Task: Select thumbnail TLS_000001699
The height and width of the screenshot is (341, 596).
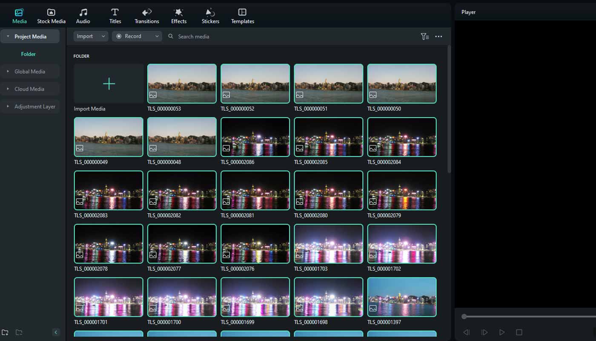Action: (x=255, y=297)
